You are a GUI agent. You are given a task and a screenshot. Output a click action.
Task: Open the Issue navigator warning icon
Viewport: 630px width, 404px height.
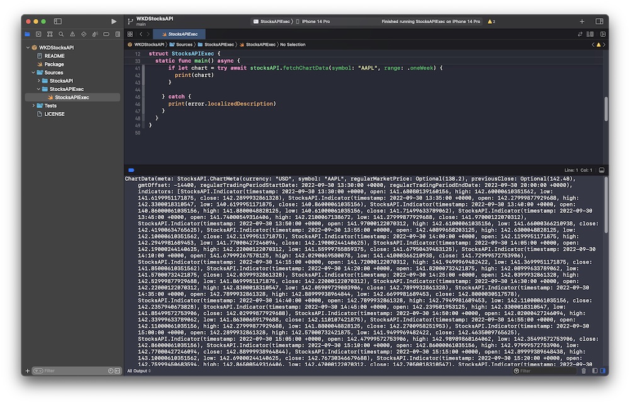tap(72, 35)
